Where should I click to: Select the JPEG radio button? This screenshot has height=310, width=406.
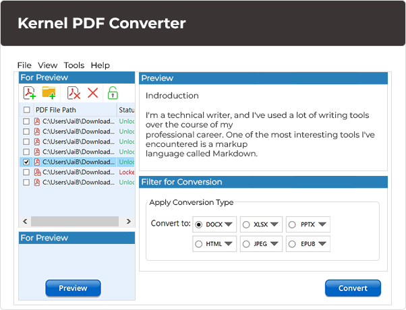pyautogui.click(x=246, y=244)
